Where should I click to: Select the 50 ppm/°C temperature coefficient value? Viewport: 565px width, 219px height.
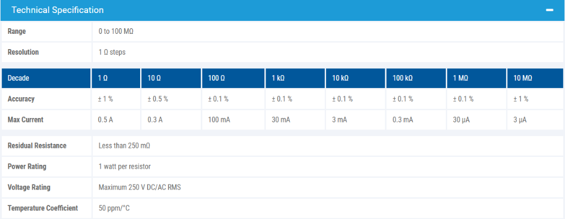pyautogui.click(x=114, y=208)
